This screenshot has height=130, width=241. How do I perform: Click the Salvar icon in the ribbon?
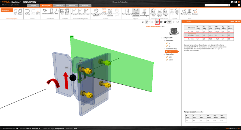[x=38, y=12]
